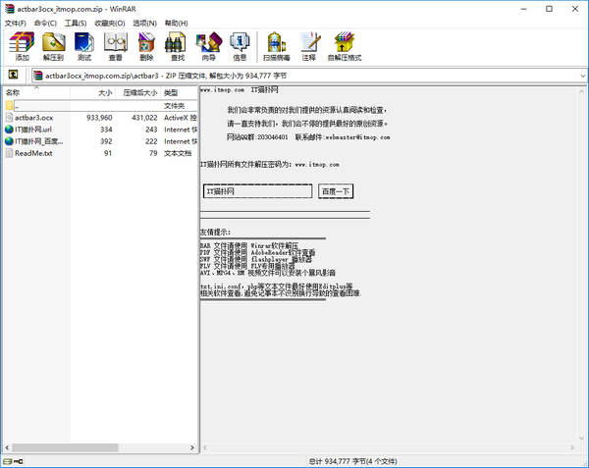589x468 pixels.
Task: Click the 友情提示 heading in comment
Action: click(x=215, y=233)
